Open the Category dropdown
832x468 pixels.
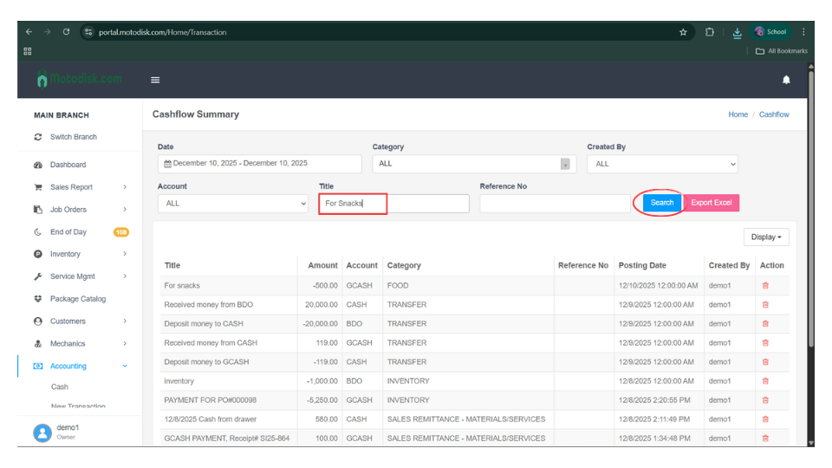[474, 164]
